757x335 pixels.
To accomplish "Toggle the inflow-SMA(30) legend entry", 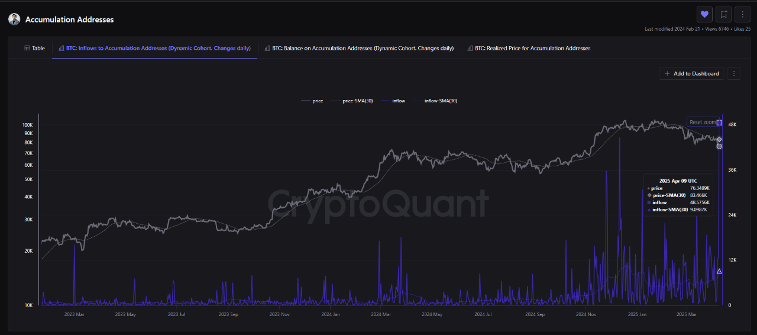I will click(x=436, y=101).
